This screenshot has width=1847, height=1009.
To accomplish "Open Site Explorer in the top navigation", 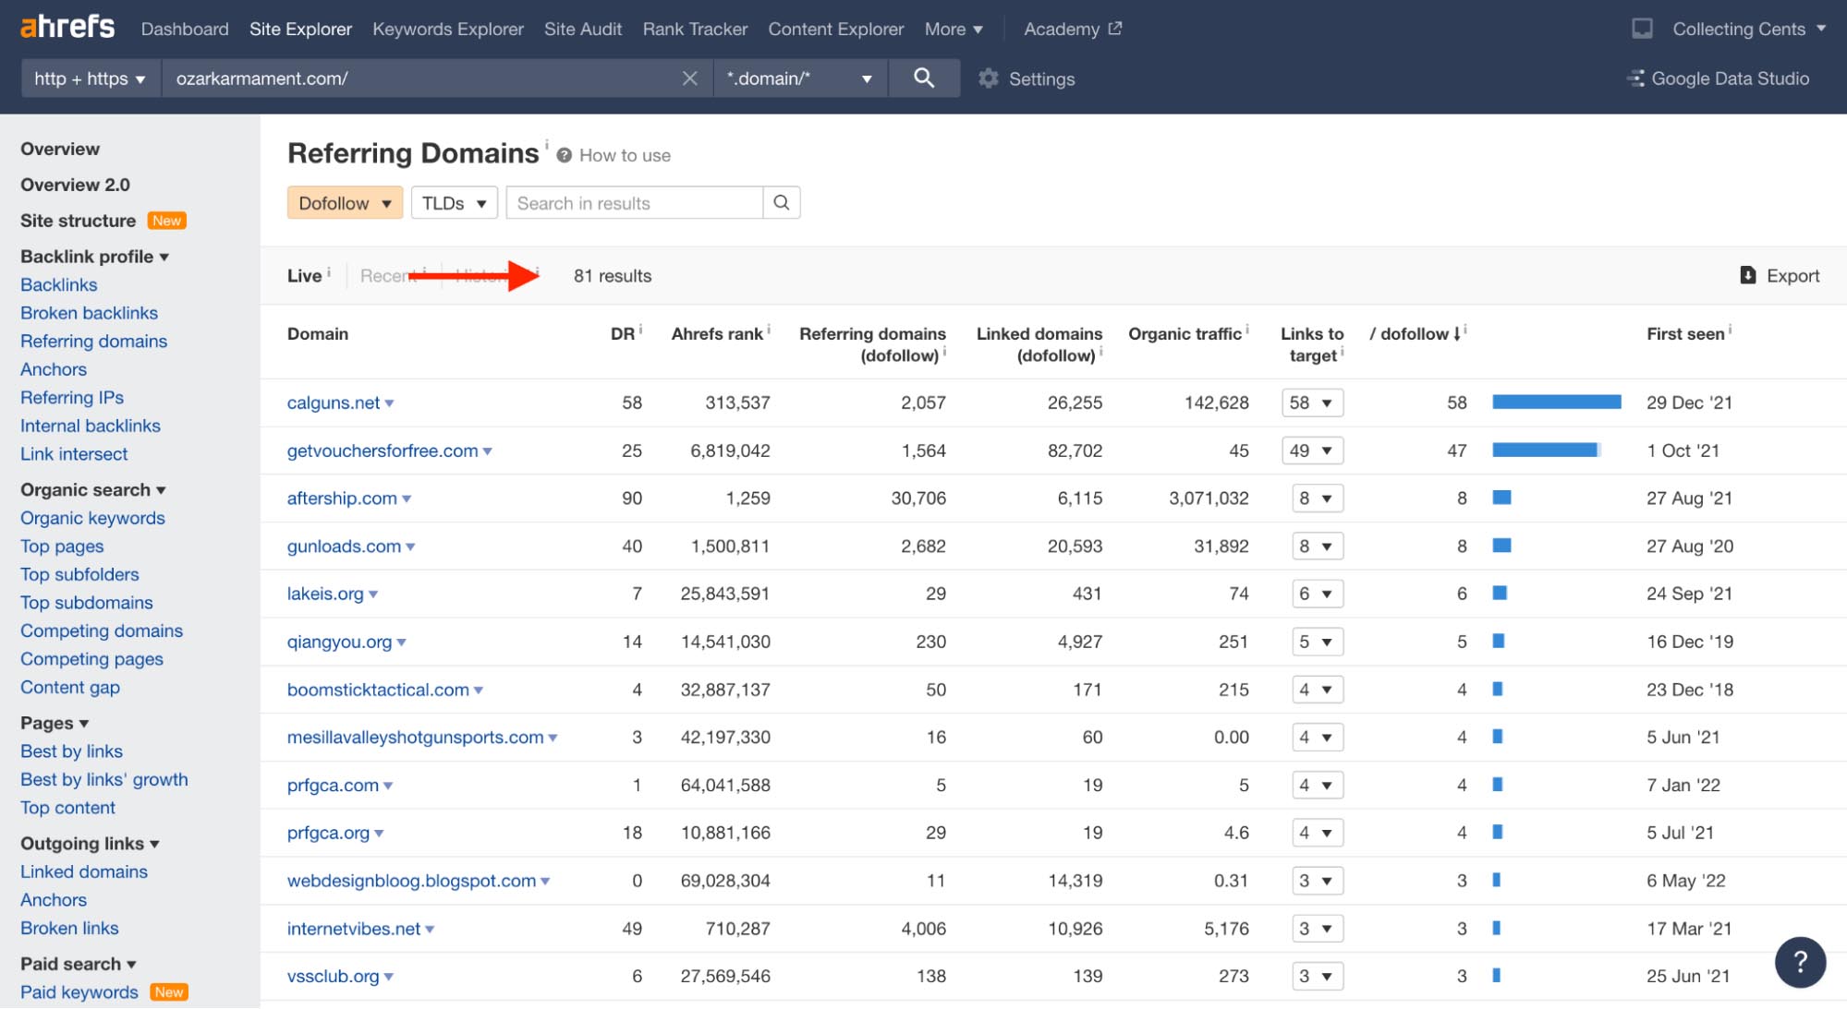I will [x=300, y=29].
